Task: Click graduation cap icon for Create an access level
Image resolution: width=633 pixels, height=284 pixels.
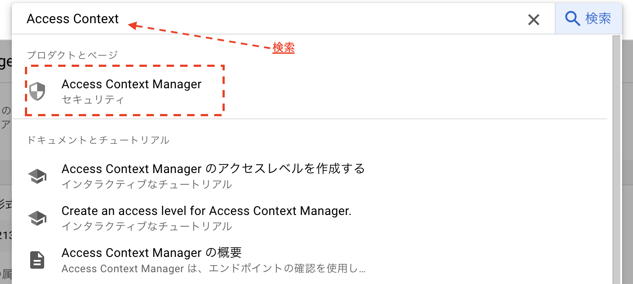Action: tap(37, 218)
